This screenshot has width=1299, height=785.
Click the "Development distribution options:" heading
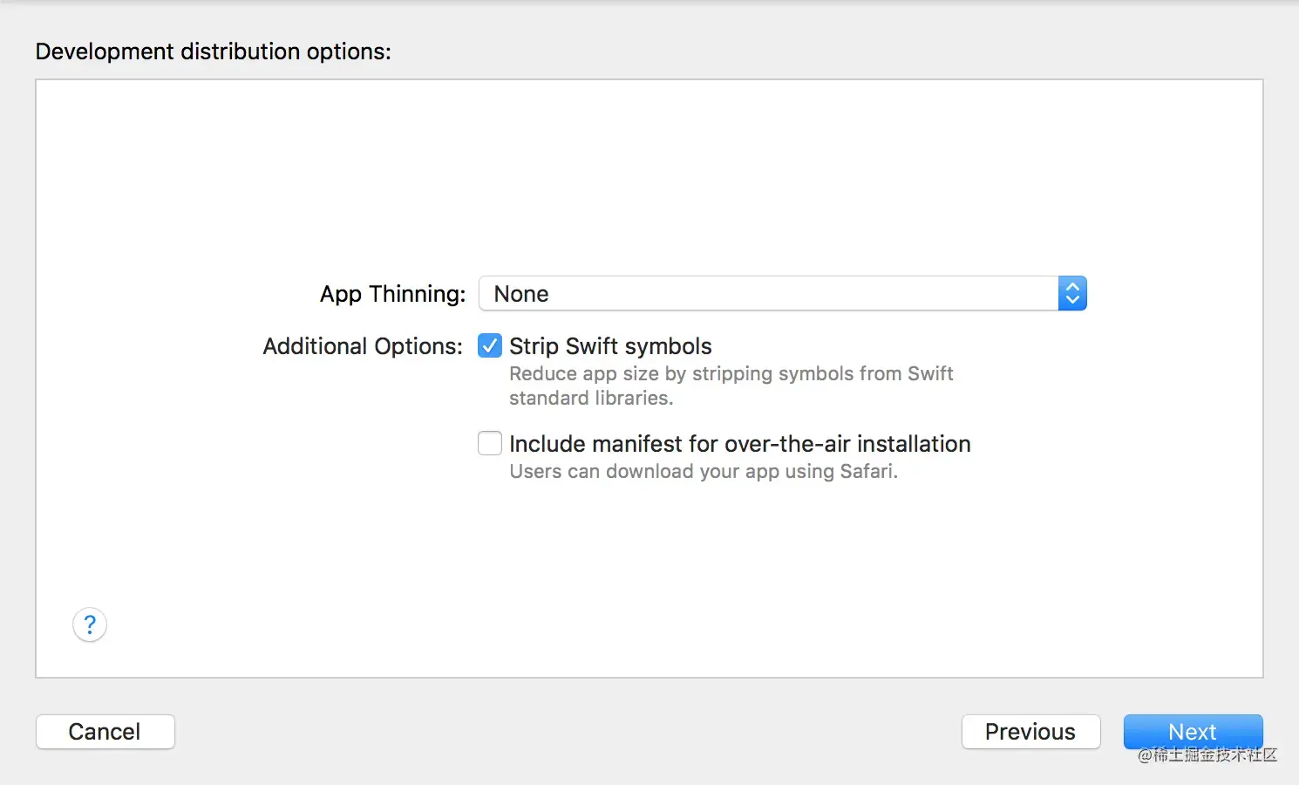213,51
